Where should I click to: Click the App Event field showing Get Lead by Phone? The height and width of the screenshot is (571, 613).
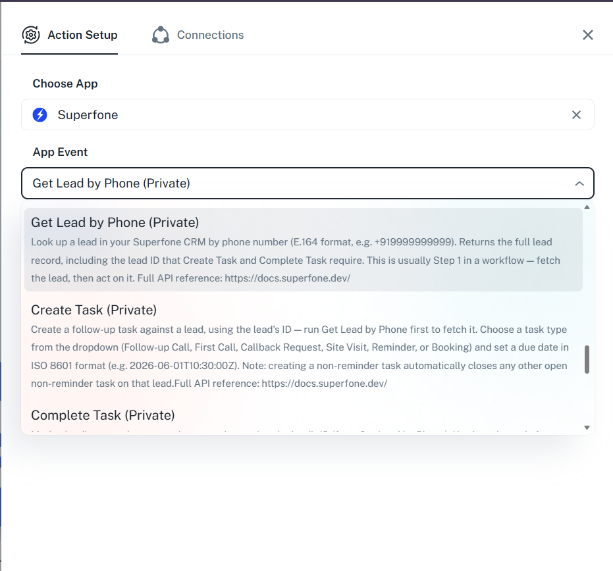[307, 183]
